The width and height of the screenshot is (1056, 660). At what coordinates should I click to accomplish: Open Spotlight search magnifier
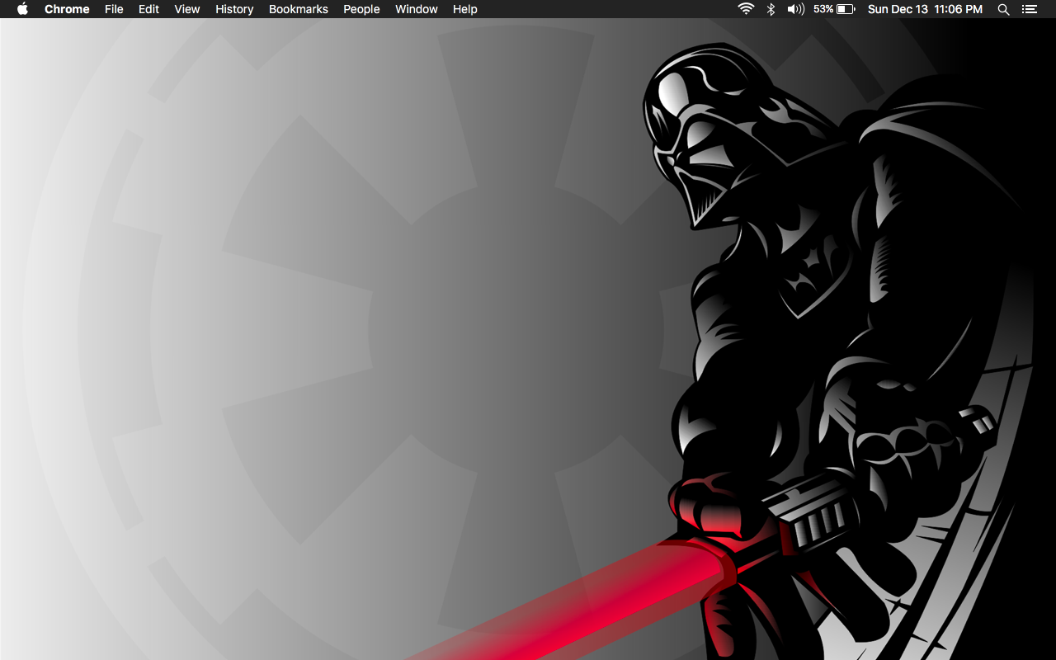click(x=1003, y=9)
